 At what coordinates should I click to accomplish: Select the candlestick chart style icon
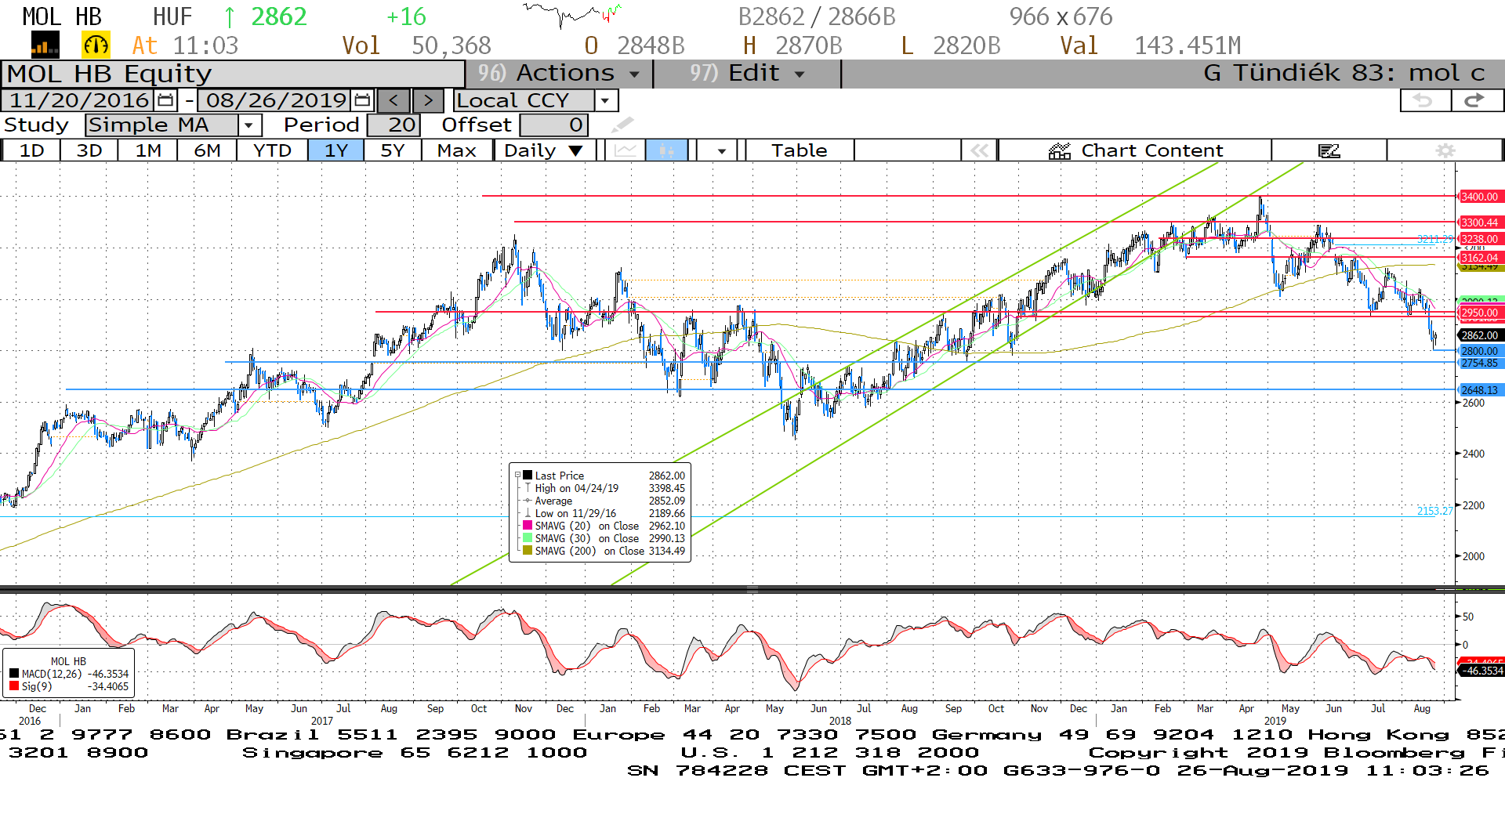pyautogui.click(x=667, y=150)
